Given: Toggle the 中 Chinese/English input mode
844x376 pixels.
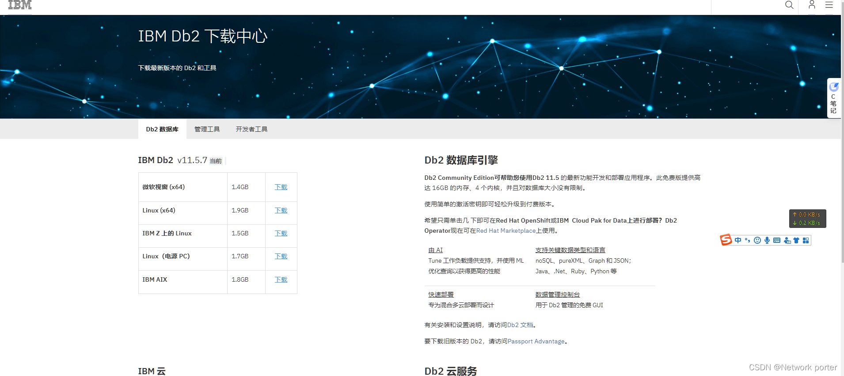Looking at the screenshot, I should pos(738,240).
